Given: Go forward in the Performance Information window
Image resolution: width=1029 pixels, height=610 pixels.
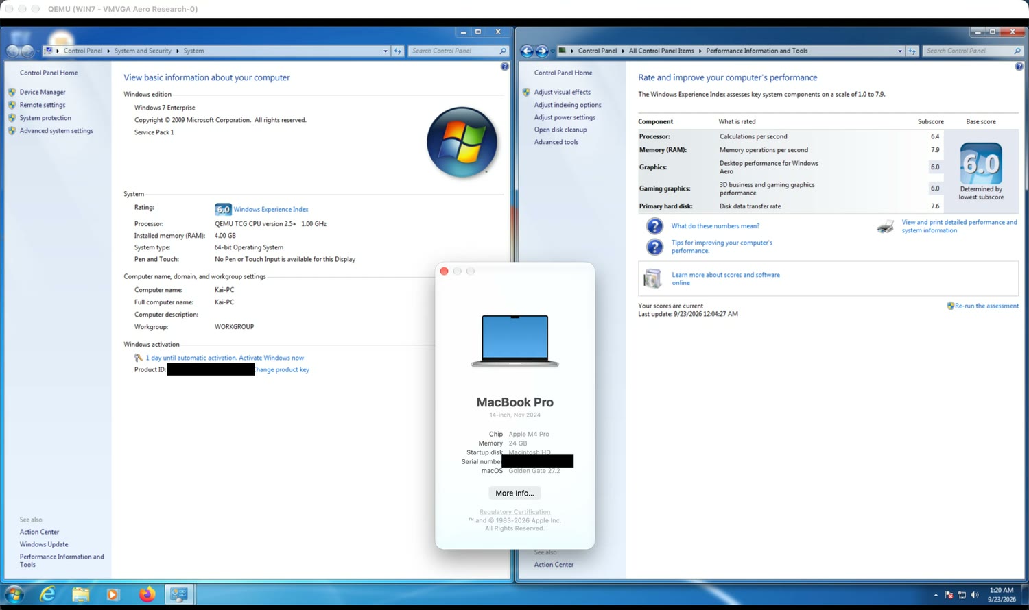Looking at the screenshot, I should pos(542,51).
